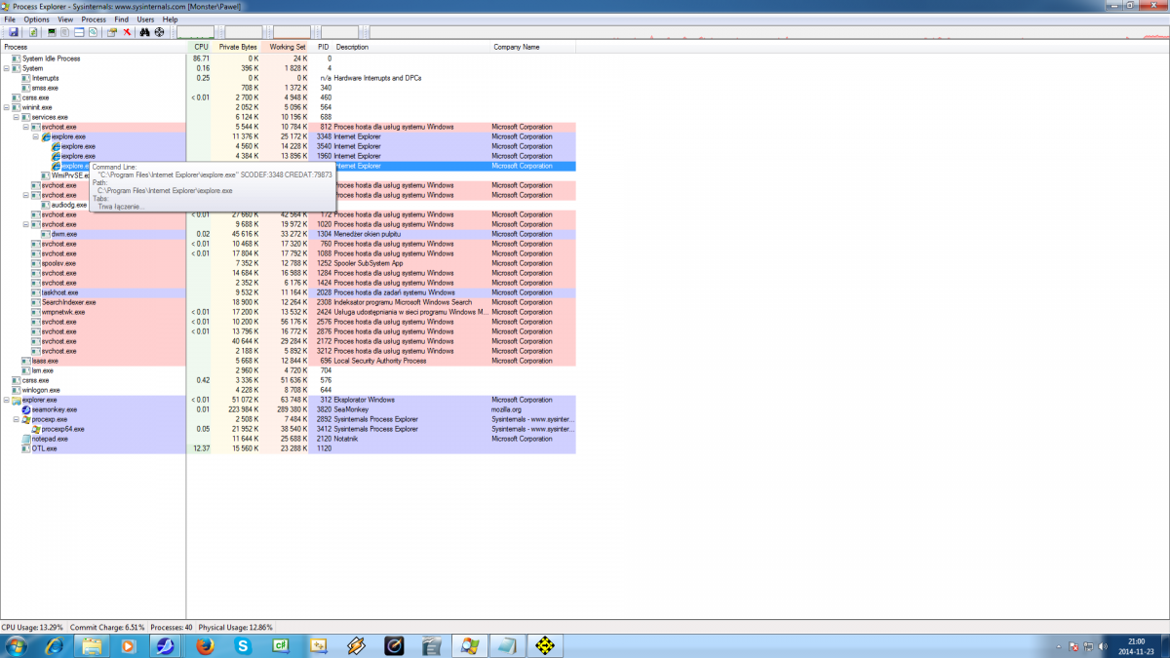Image resolution: width=1170 pixels, height=658 pixels.
Task: Click the SeaMonkey taskbar icon
Action: pos(165,645)
